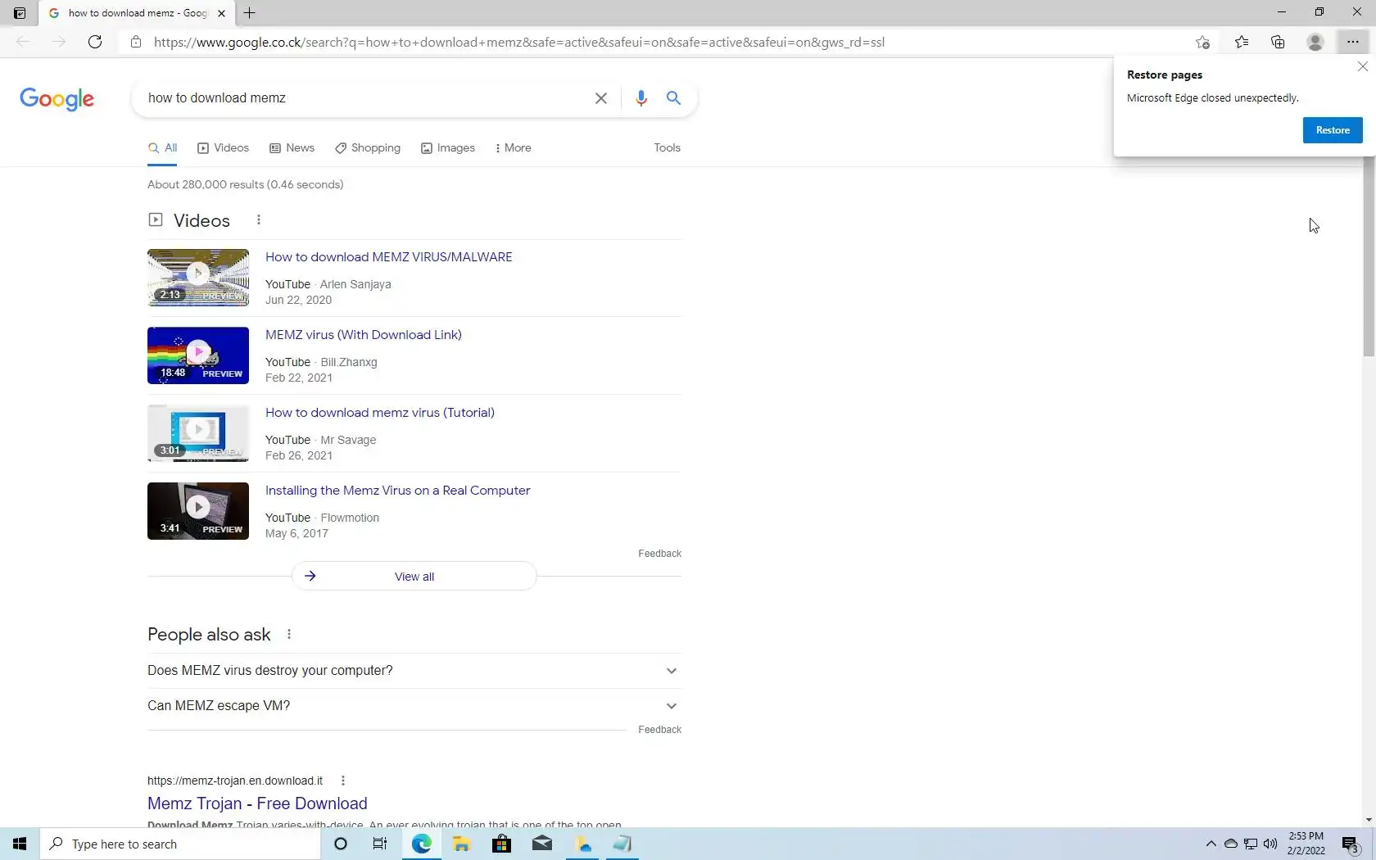Open 'Installing the Memz Virus on a Real Computer'
This screenshot has height=860, width=1376.
click(x=398, y=491)
